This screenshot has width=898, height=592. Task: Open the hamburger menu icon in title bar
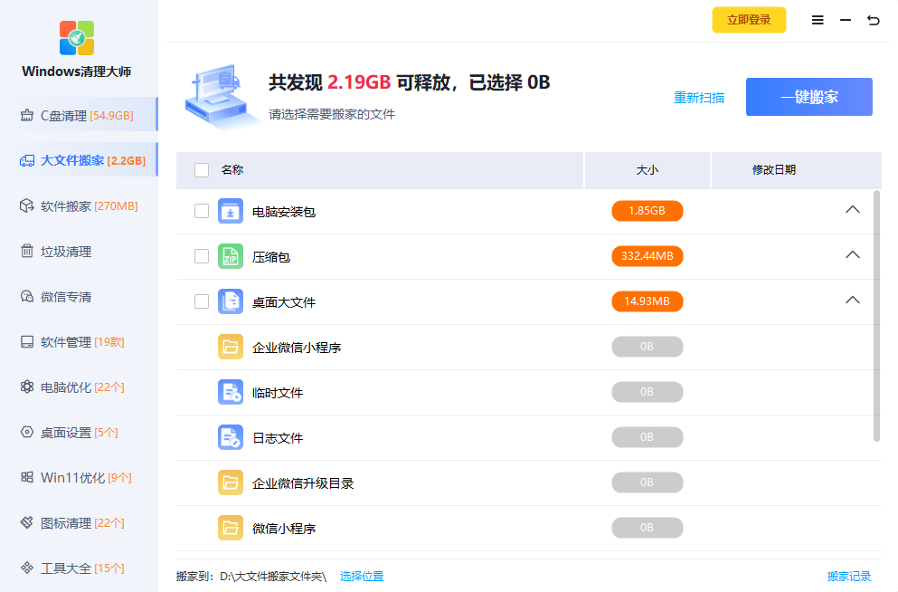coord(818,20)
